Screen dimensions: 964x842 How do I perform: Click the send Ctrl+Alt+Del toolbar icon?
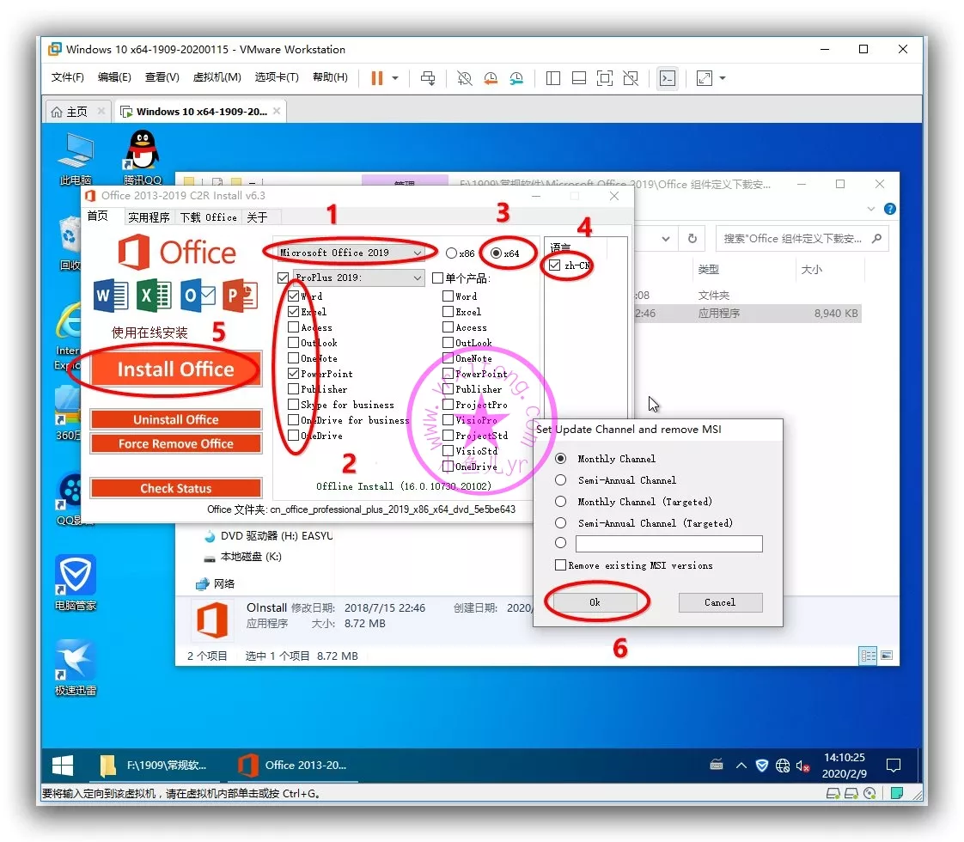428,78
